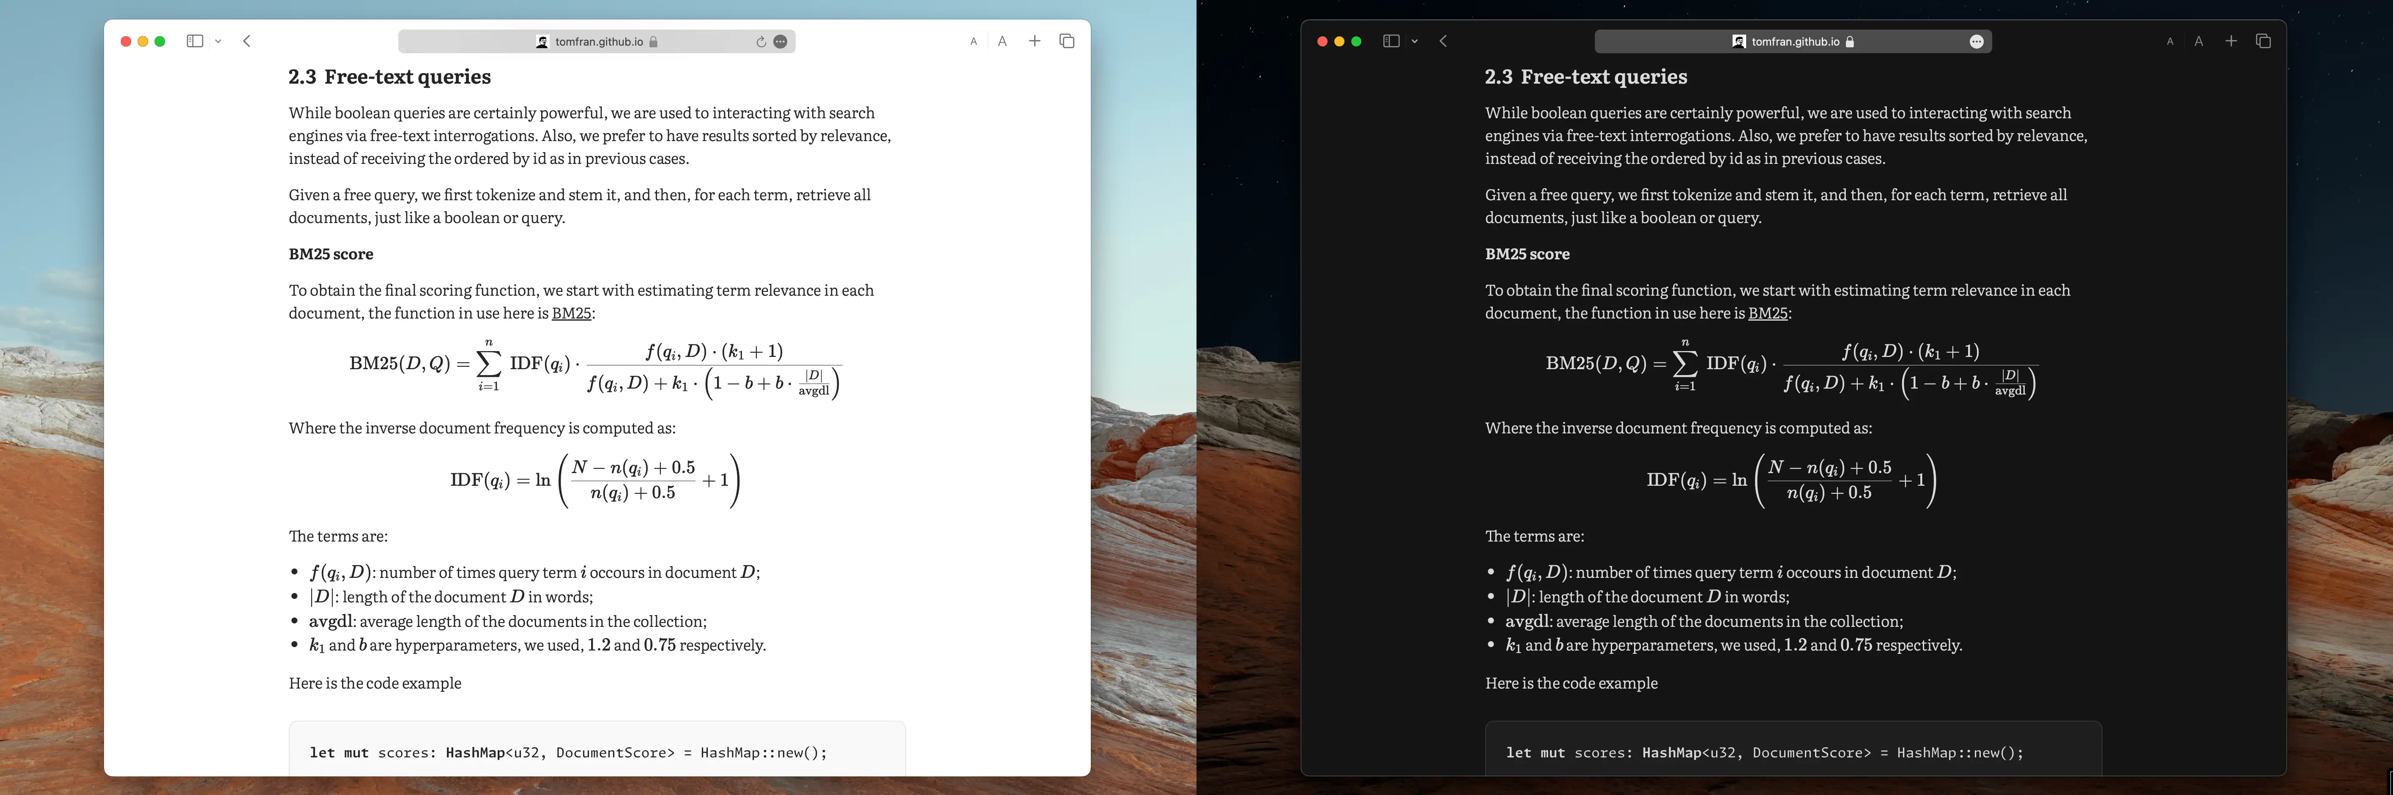
Task: Decrease text size with small A, light window
Action: click(x=974, y=42)
